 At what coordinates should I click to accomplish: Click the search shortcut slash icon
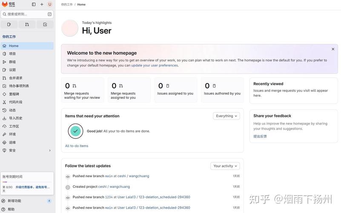coord(49,14)
